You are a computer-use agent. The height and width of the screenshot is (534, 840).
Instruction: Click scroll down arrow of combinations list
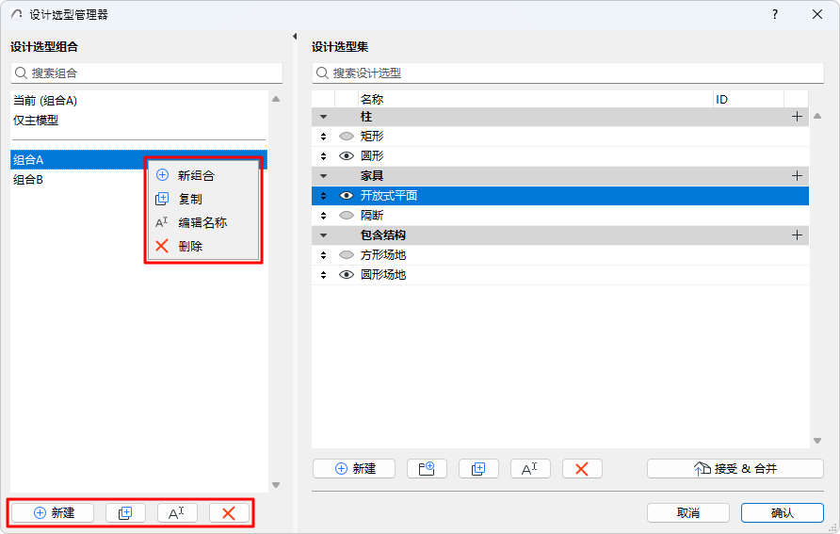tap(276, 485)
